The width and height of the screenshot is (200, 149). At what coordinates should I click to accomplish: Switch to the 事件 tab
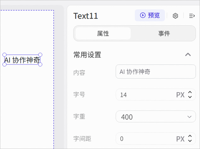tap(164, 33)
